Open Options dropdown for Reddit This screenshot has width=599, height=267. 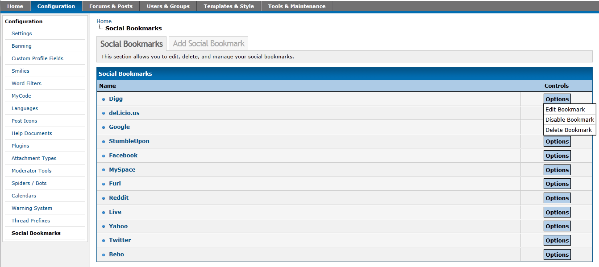click(x=557, y=198)
